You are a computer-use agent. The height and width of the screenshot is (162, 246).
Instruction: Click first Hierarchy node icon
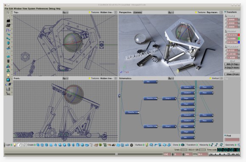point(212,145)
